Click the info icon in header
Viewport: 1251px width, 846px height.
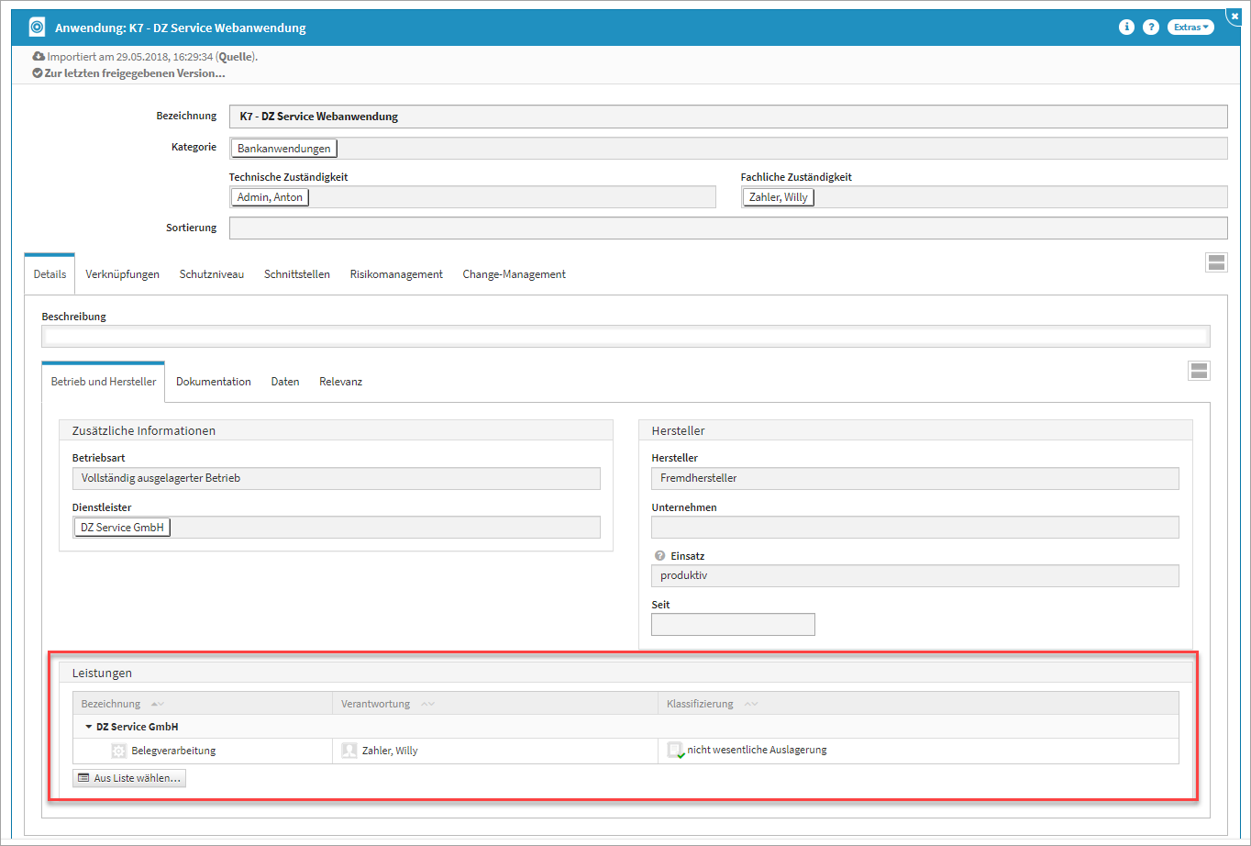pos(1126,28)
